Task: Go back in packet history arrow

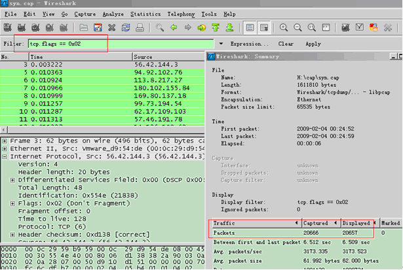Action: pyautogui.click(x=174, y=27)
